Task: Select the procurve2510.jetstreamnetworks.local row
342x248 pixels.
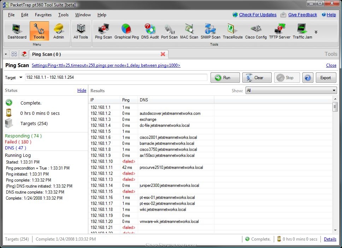Action: pos(211,167)
